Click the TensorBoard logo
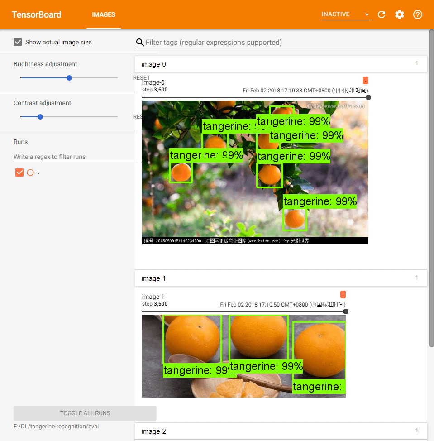This screenshot has height=441, width=434. tap(36, 14)
